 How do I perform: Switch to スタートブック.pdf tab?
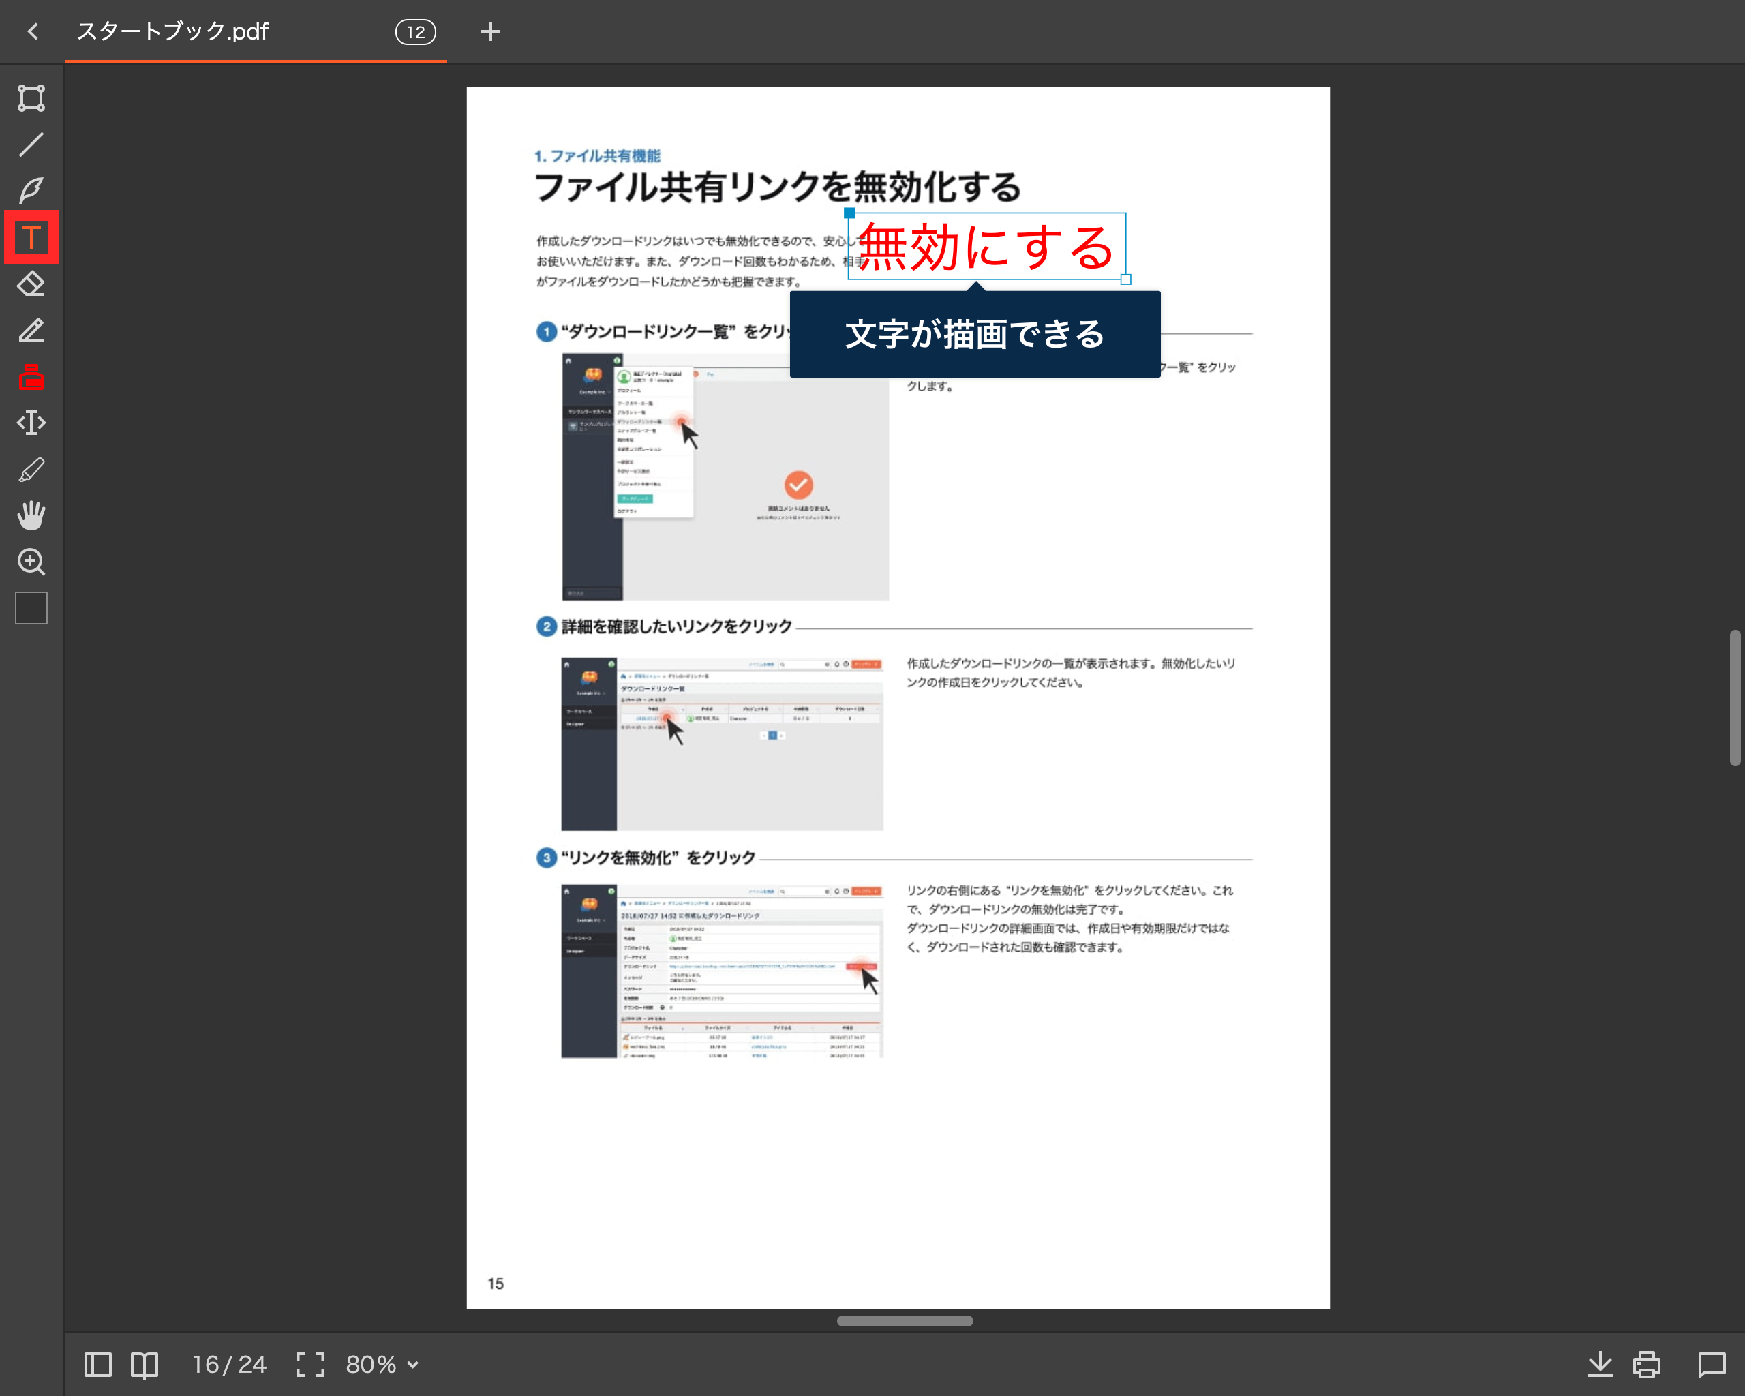click(x=172, y=31)
